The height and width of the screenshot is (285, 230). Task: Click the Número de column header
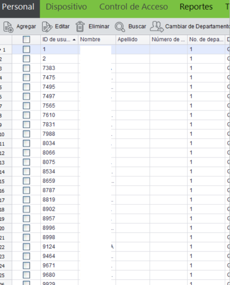tap(169, 39)
